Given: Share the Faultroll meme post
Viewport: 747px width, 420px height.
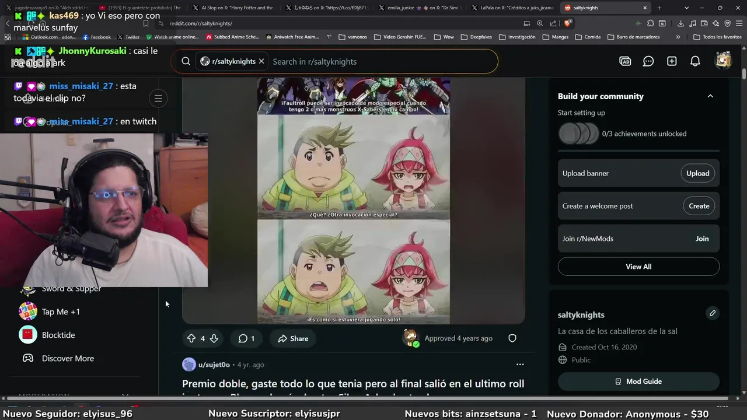Looking at the screenshot, I should pos(293,338).
